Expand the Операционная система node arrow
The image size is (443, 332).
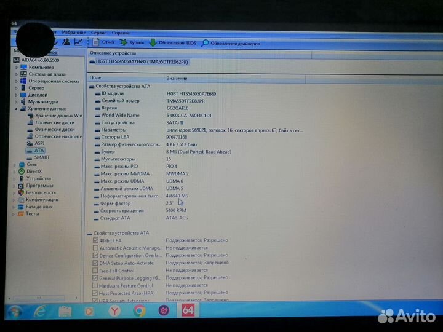(17, 81)
